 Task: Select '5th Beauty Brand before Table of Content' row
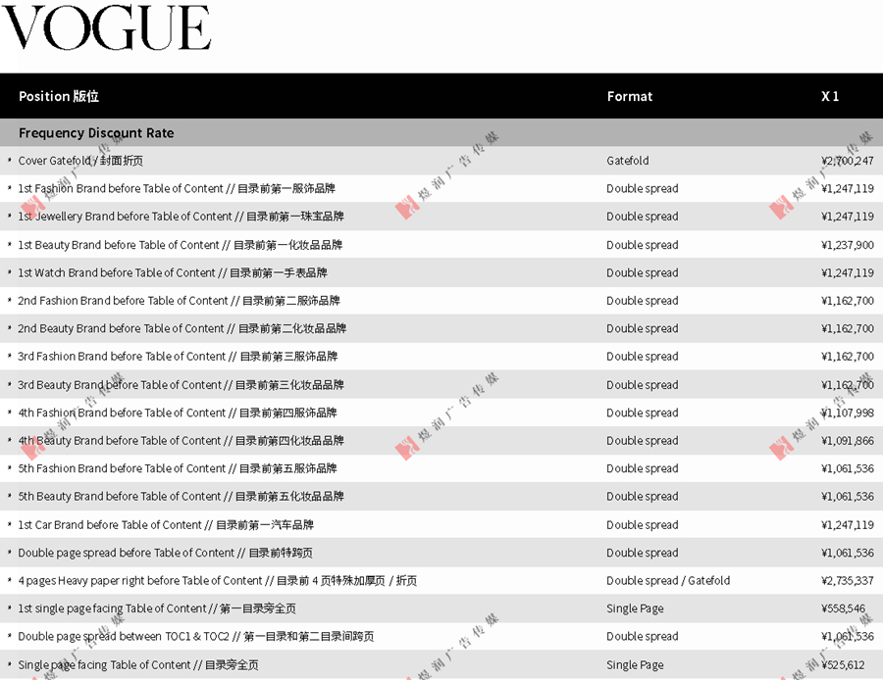point(441,497)
